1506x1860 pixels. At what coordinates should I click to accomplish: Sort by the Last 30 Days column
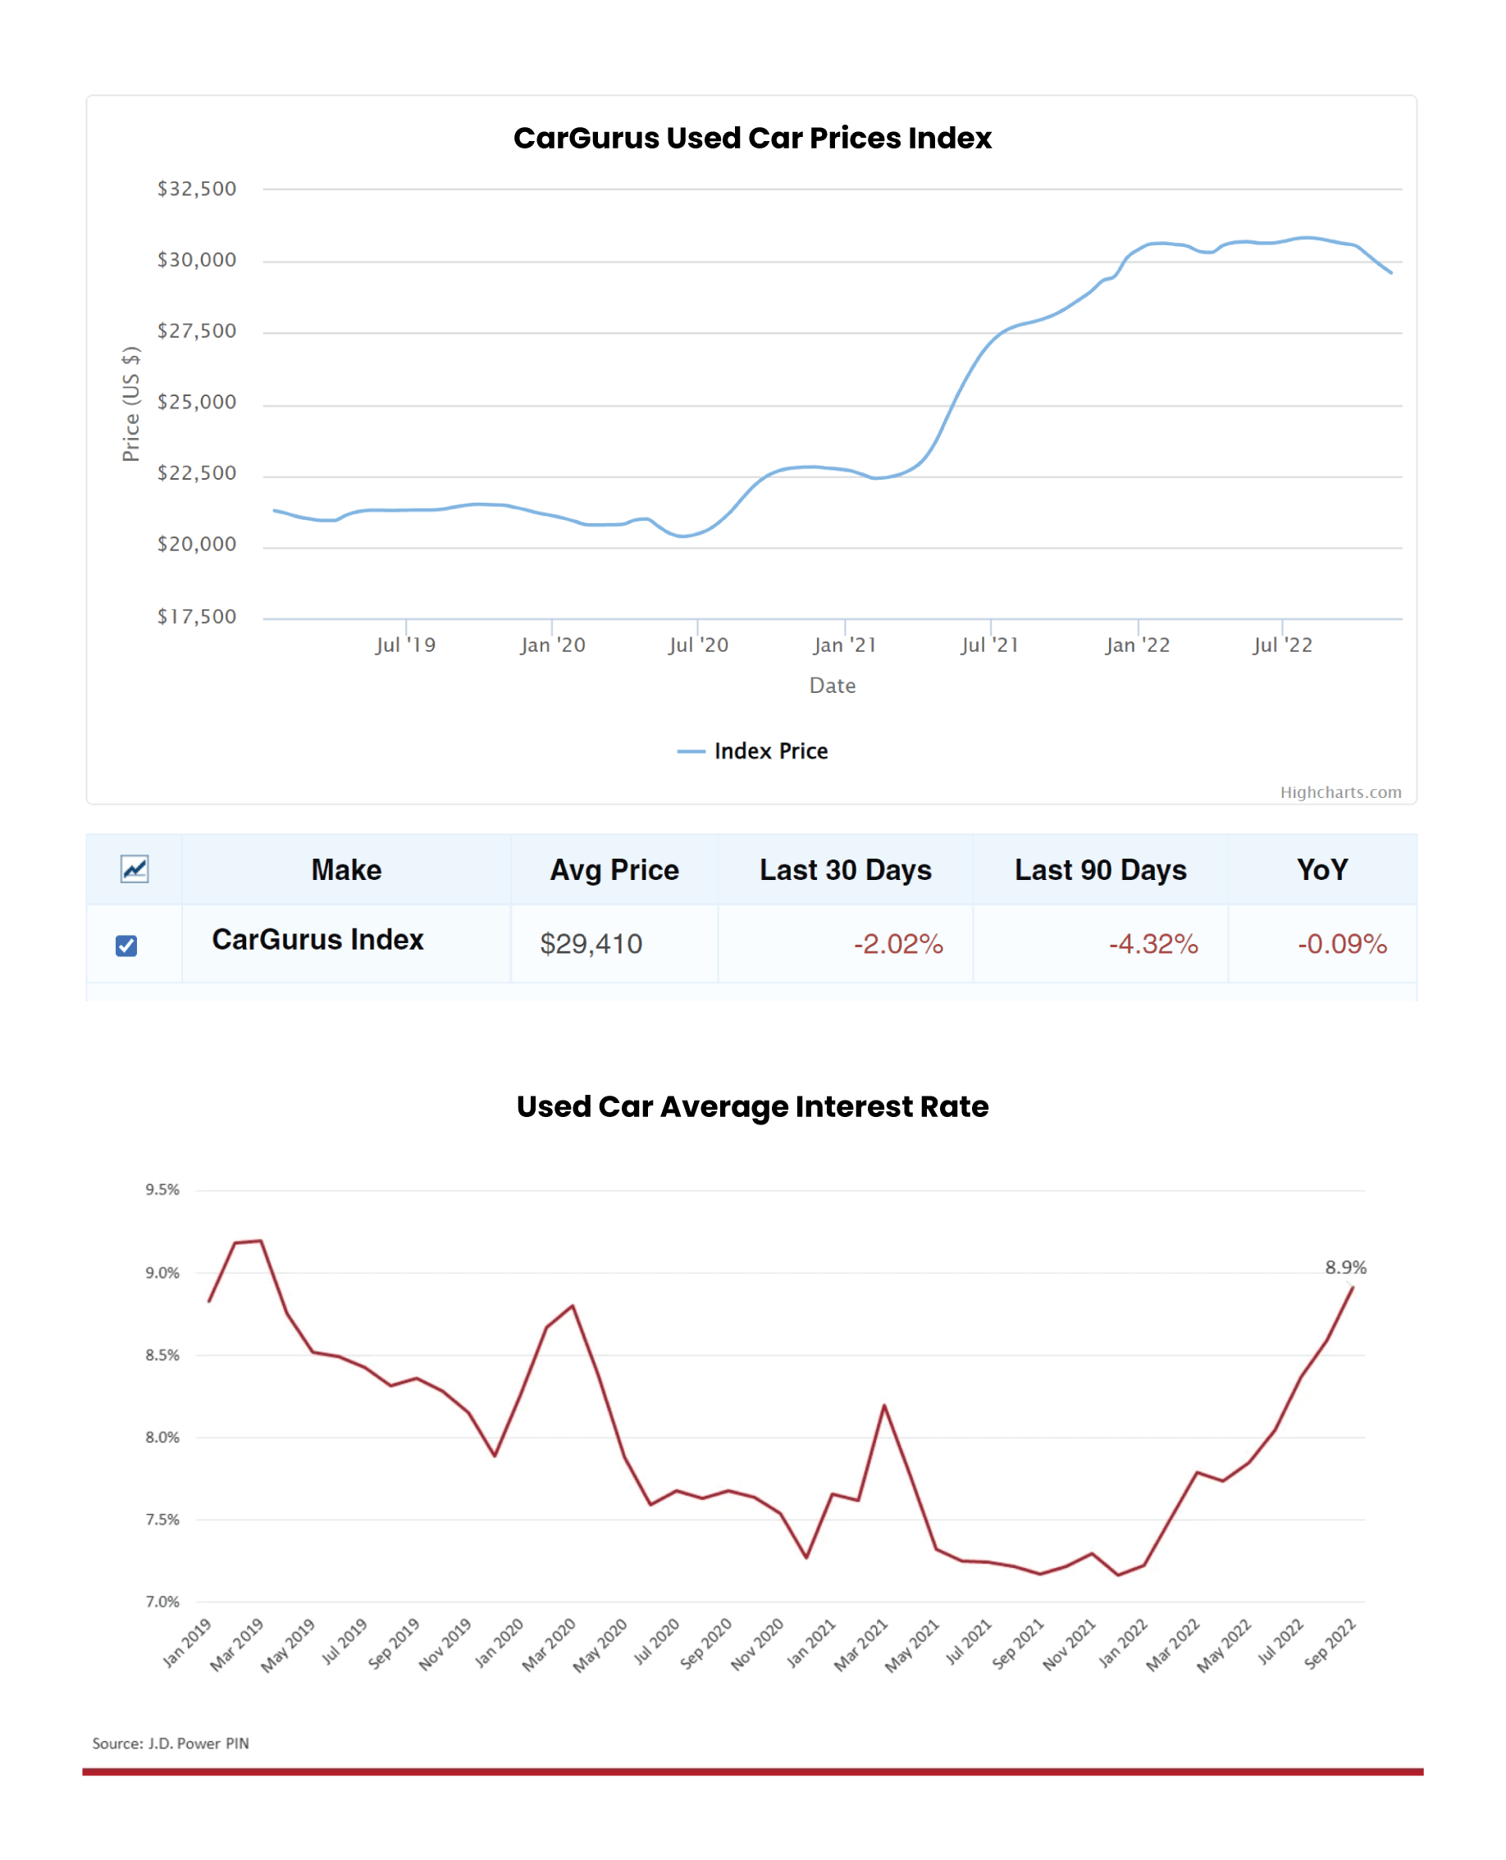pyautogui.click(x=846, y=870)
